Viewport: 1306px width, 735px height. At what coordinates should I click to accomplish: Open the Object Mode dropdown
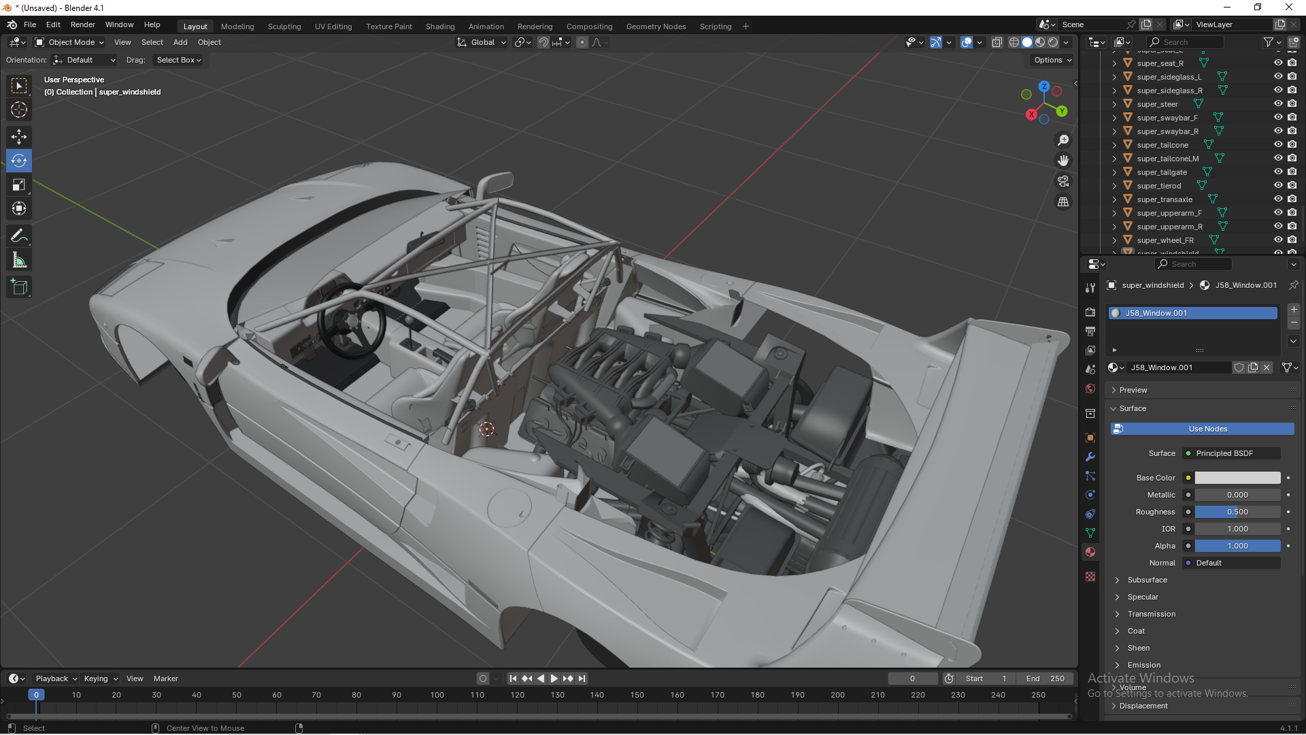[x=69, y=42]
